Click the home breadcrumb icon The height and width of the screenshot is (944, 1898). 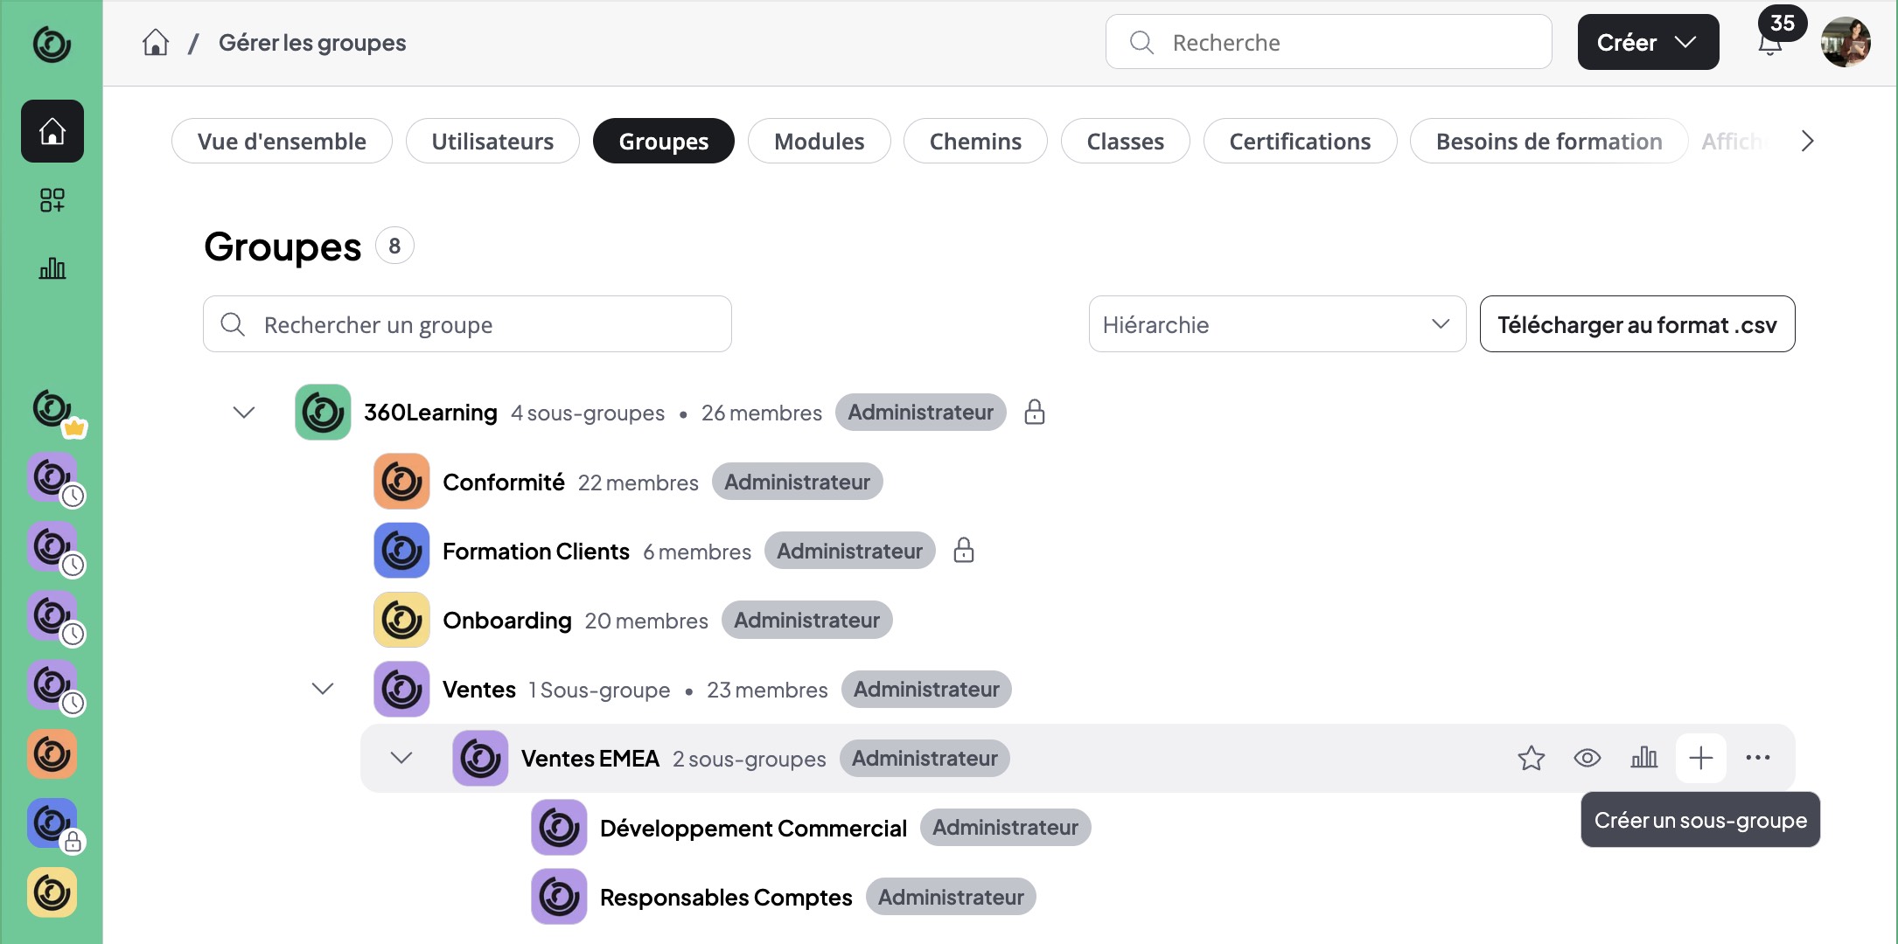click(156, 42)
